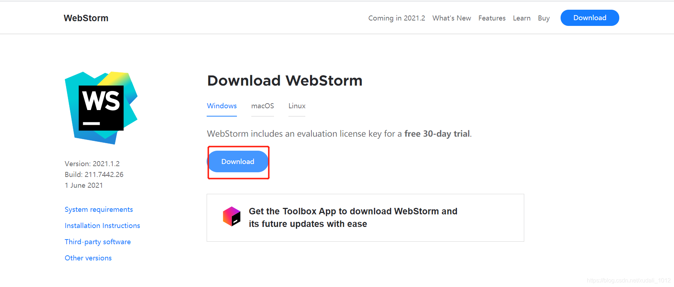Click Buy in the top navigation
Viewport: 674px width, 287px height.
pyautogui.click(x=544, y=18)
